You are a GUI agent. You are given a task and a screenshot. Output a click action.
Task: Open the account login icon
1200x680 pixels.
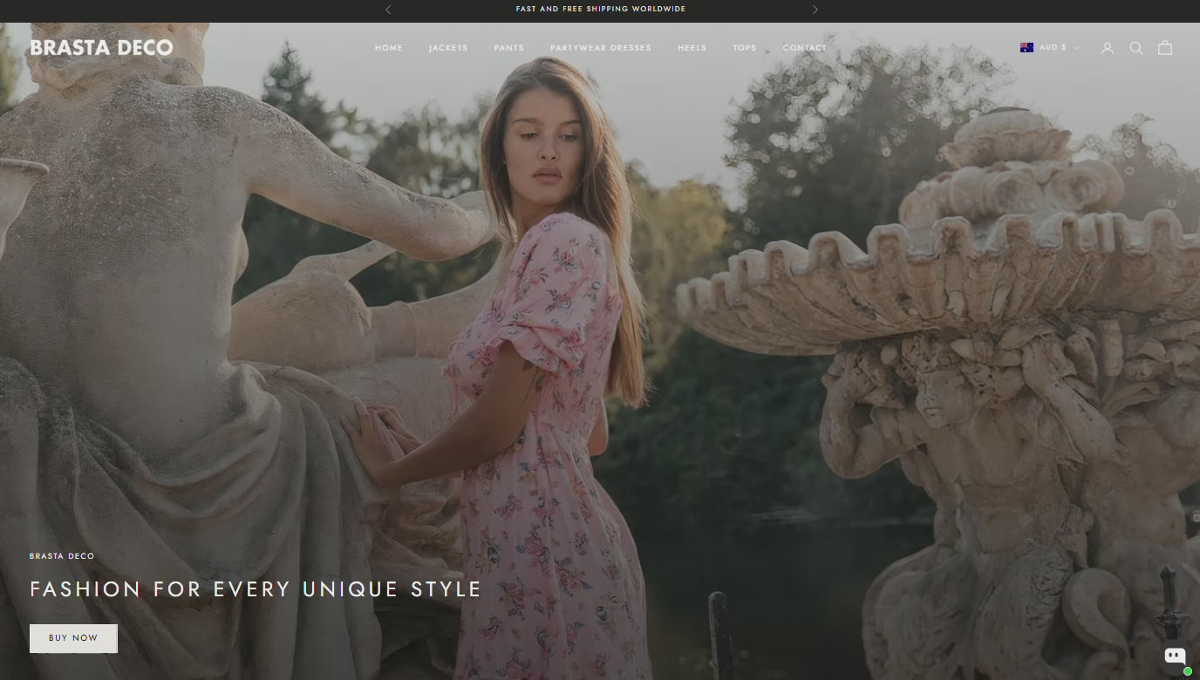click(x=1107, y=48)
